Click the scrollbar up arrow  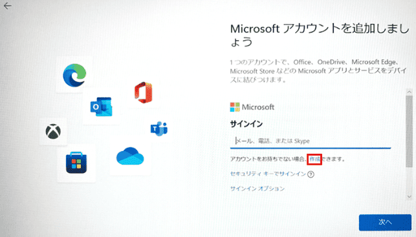[x=409, y=92]
